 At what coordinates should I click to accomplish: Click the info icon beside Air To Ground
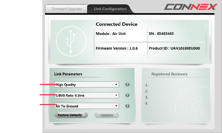pyautogui.click(x=127, y=106)
